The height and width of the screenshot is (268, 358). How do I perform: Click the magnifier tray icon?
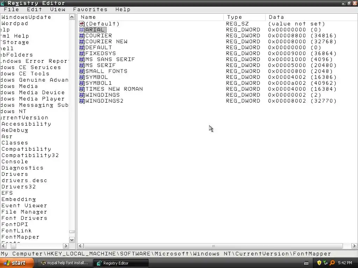[x=332, y=263]
